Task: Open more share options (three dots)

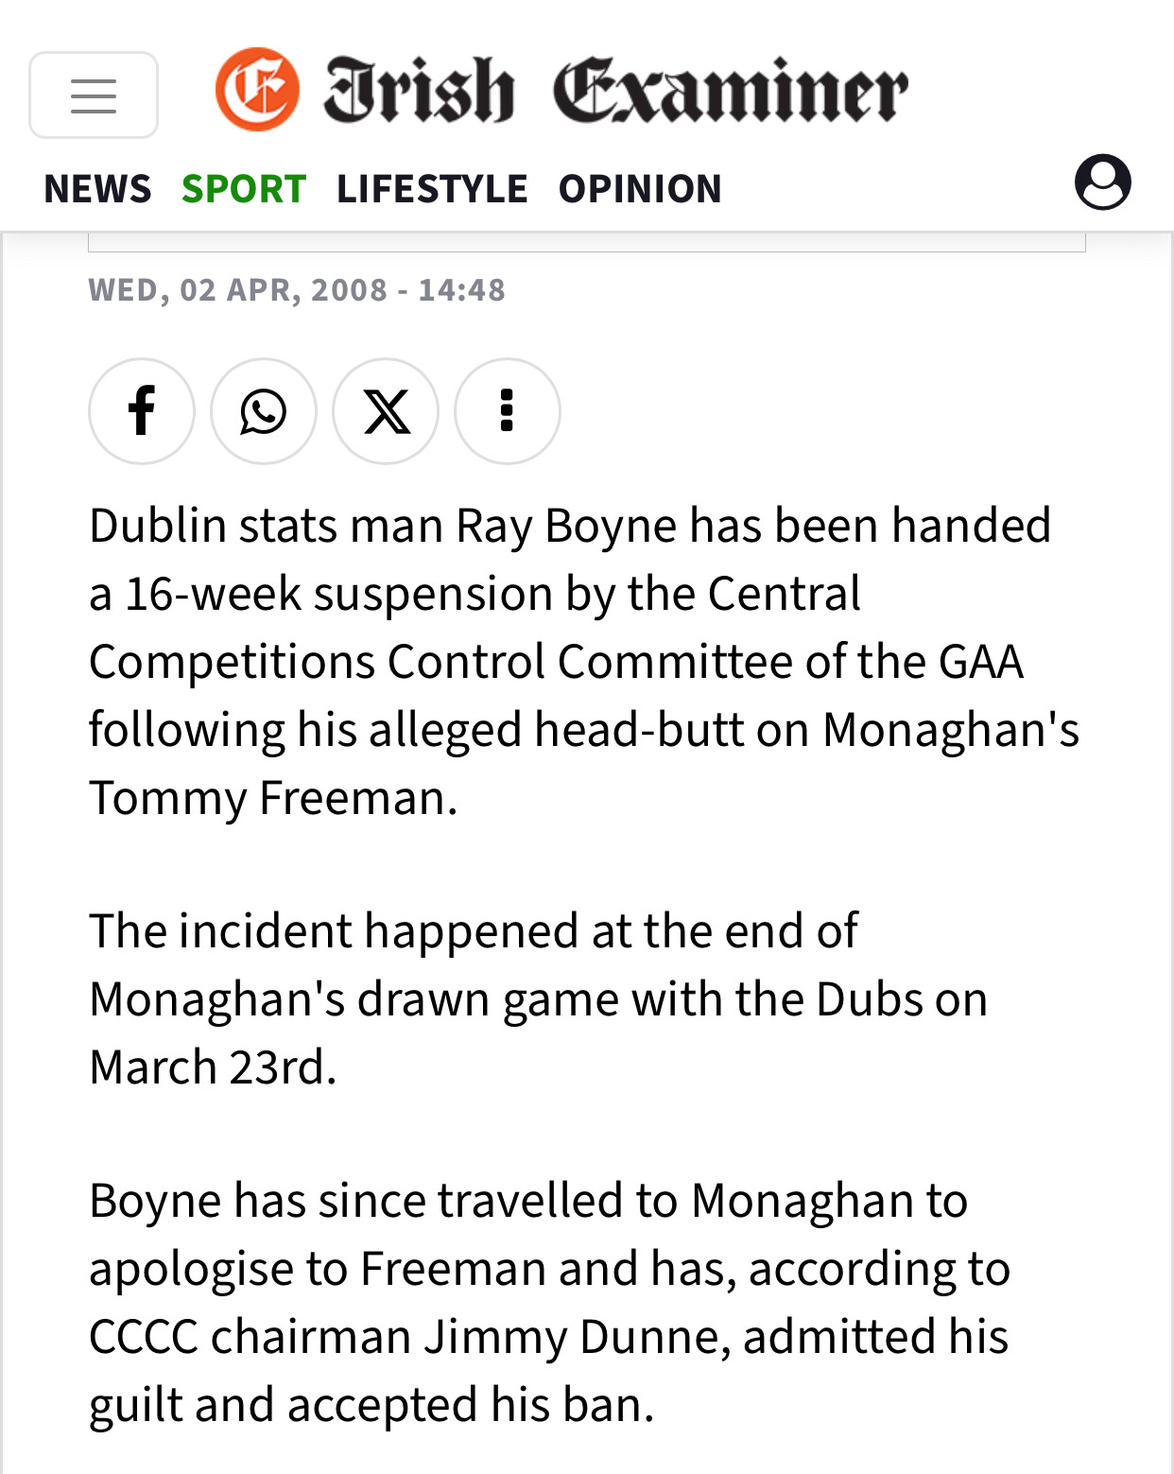Action: tap(508, 411)
